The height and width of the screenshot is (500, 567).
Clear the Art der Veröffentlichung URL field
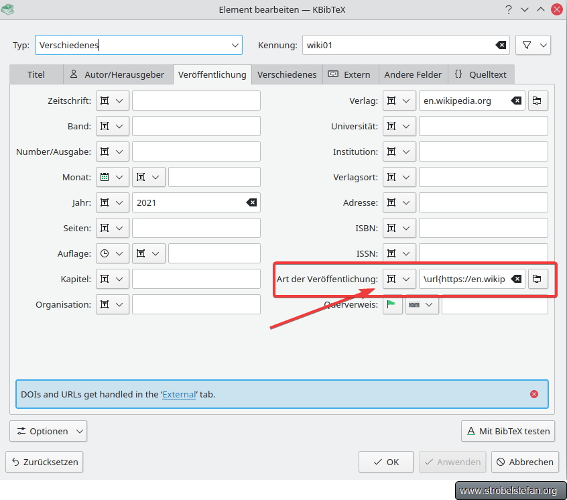tap(516, 279)
